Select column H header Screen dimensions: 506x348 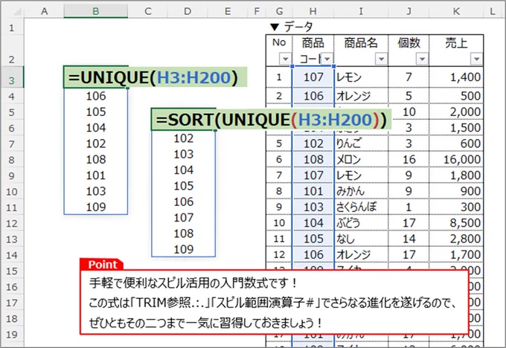click(313, 11)
